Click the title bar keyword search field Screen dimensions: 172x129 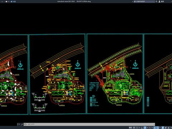pyautogui.click(x=144, y=1)
